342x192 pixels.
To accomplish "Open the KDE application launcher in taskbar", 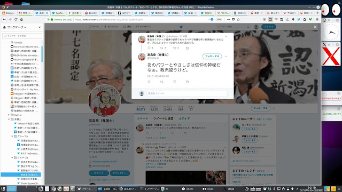I will 3,189.
